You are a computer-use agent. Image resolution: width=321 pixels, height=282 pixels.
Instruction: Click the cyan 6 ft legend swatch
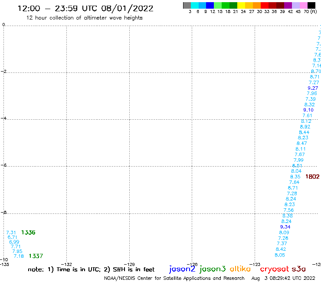[x=195, y=5]
